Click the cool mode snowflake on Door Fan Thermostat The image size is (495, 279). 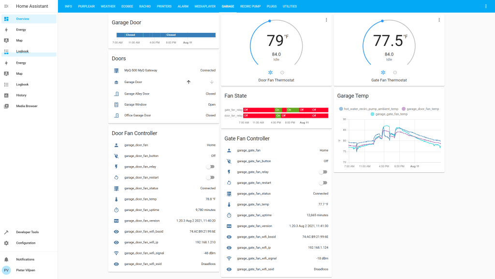(270, 72)
